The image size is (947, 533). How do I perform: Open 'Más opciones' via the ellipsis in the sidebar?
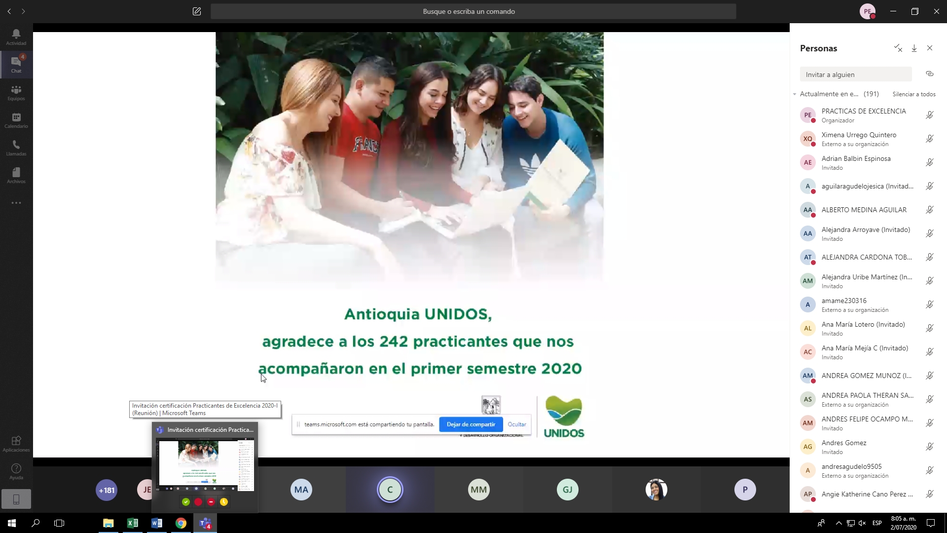(x=16, y=202)
